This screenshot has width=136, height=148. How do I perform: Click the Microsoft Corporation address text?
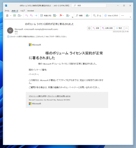(x=49, y=100)
